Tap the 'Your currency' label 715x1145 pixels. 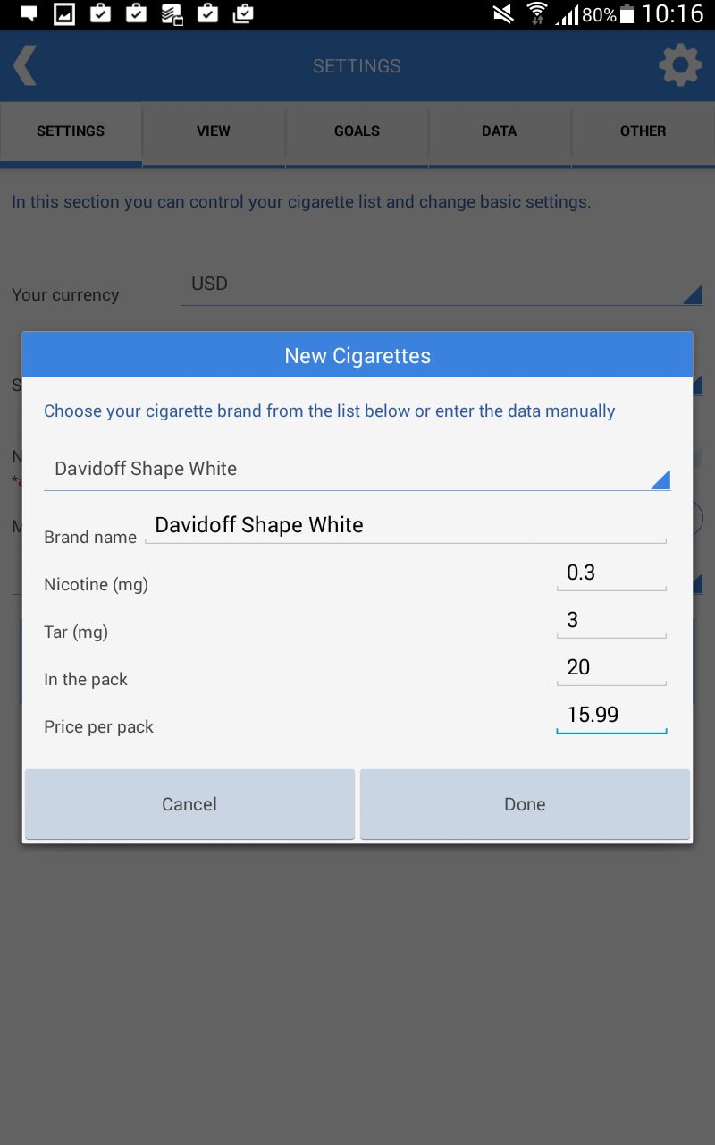[x=65, y=295]
